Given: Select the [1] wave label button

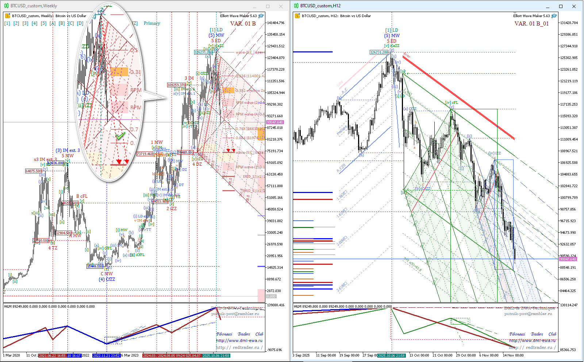Looking at the screenshot, I should click(x=7, y=23).
